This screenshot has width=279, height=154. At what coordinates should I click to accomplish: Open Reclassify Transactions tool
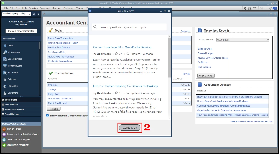click(60, 61)
